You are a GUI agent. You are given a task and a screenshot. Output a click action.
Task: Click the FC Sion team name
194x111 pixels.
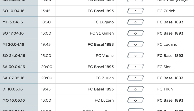click(x=164, y=67)
